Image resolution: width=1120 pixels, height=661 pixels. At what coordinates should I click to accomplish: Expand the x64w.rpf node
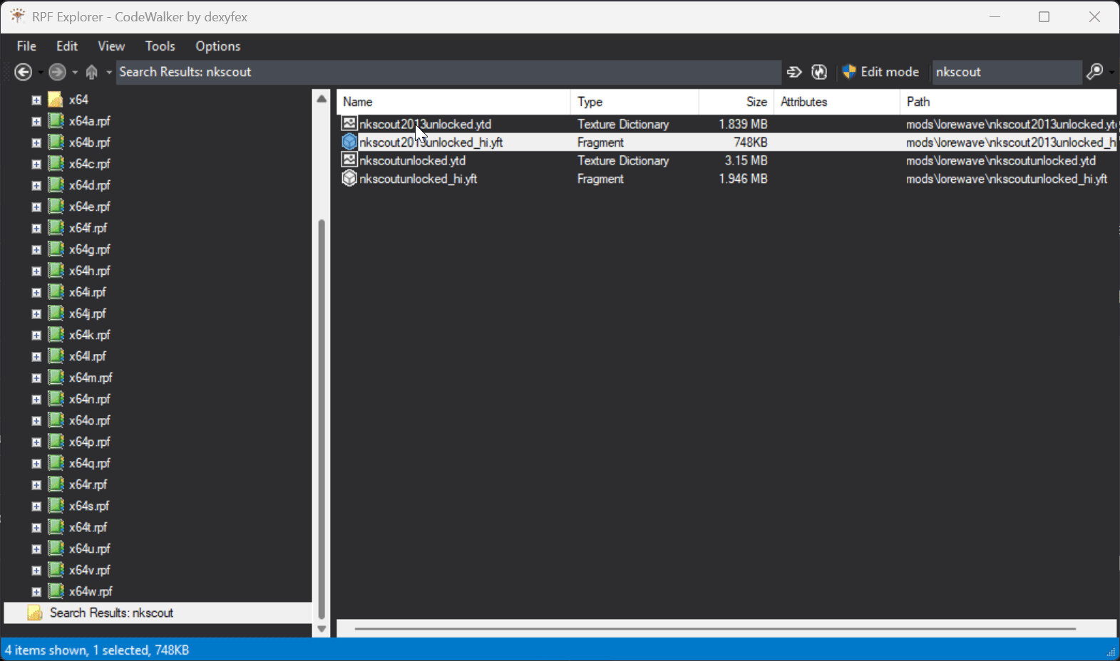tap(36, 592)
